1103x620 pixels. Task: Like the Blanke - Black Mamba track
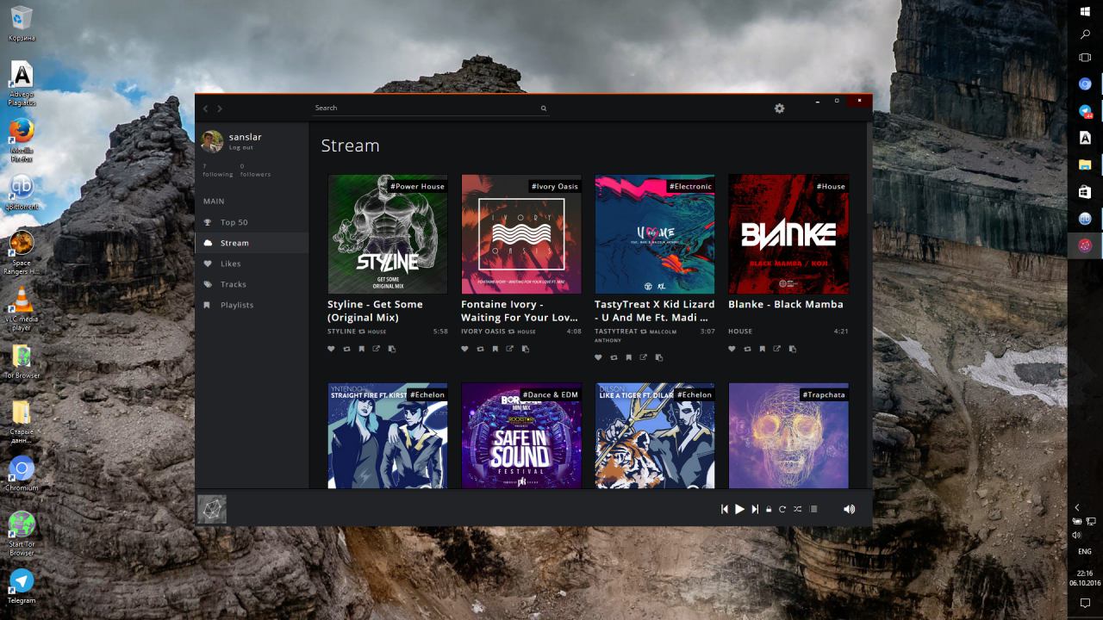[x=732, y=349]
